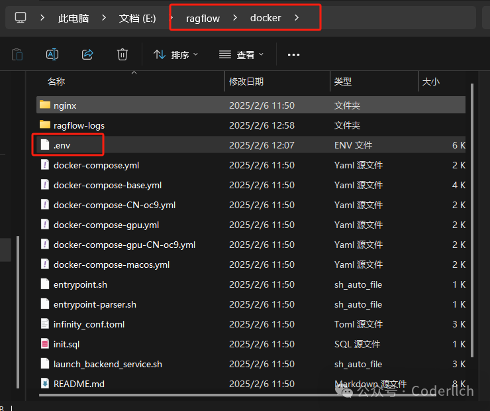Click the .env file icon
The image size is (490, 411).
coord(45,145)
